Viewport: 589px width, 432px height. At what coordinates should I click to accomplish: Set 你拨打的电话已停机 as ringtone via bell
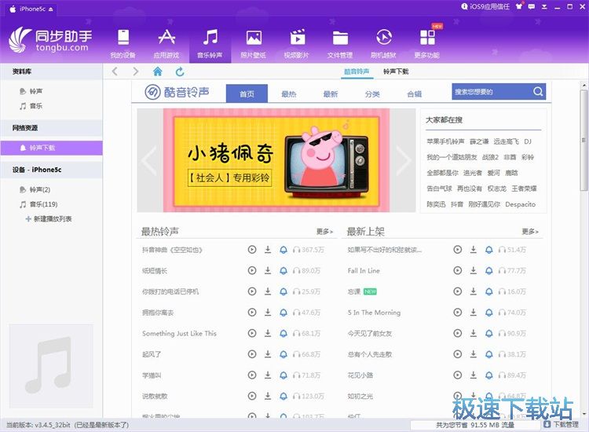click(284, 291)
